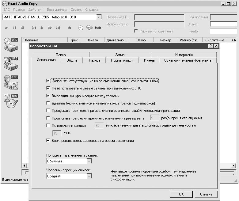
Task: Enable 'Удалять блоки с тишиной' checkbox
Action: tap(48, 103)
